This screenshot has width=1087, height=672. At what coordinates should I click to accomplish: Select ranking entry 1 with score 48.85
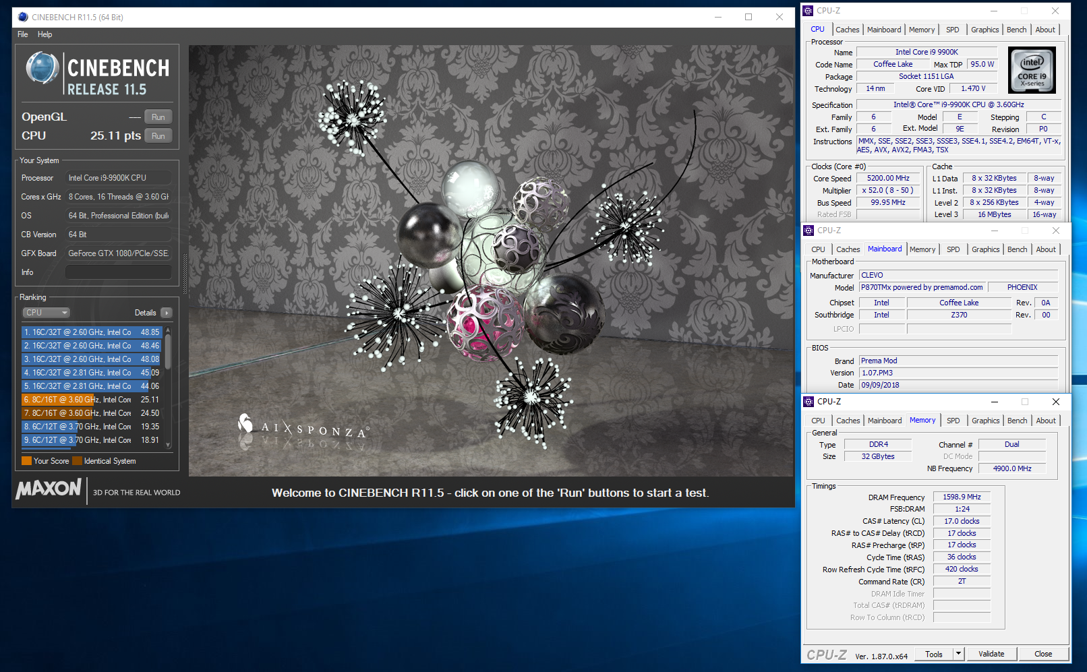pos(92,332)
